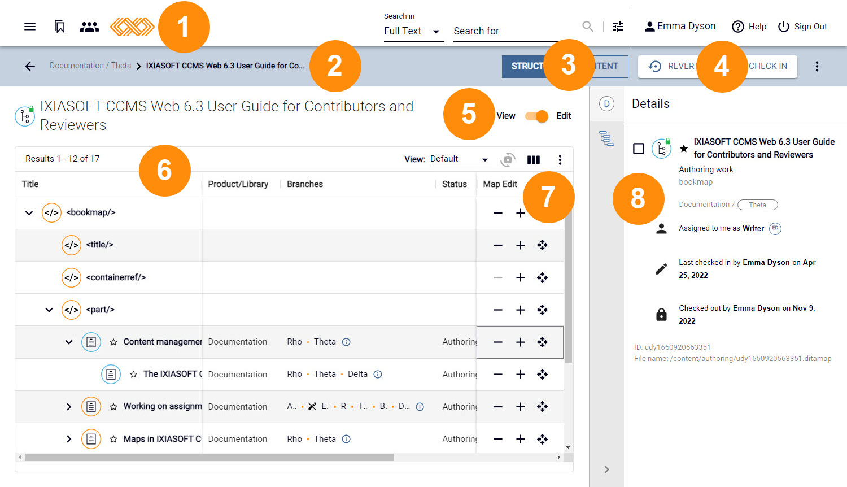Open the collaboration people icon
The image size is (847, 487).
pos(89,27)
